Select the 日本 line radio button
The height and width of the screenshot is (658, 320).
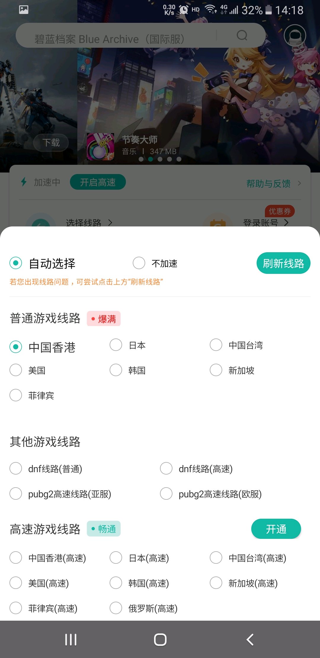pos(116,345)
